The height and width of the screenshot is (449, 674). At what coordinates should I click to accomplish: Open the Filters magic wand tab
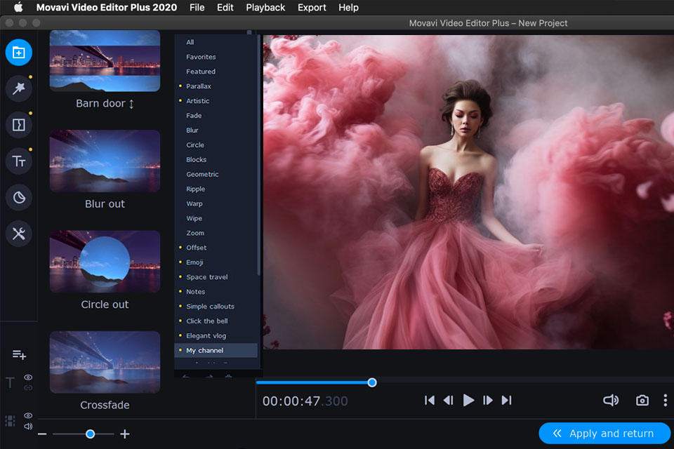(18, 88)
